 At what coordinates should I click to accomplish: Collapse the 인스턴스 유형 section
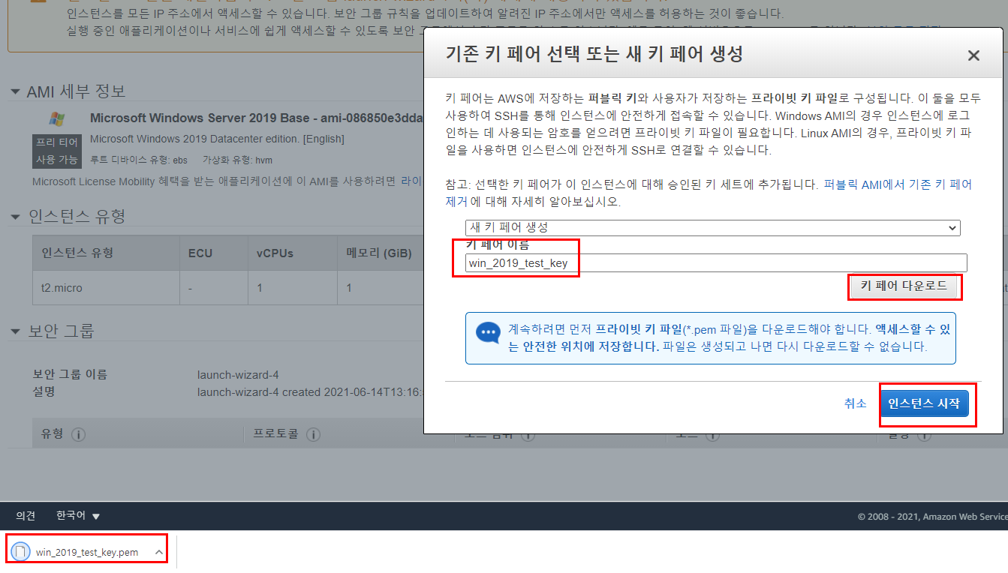(x=16, y=217)
